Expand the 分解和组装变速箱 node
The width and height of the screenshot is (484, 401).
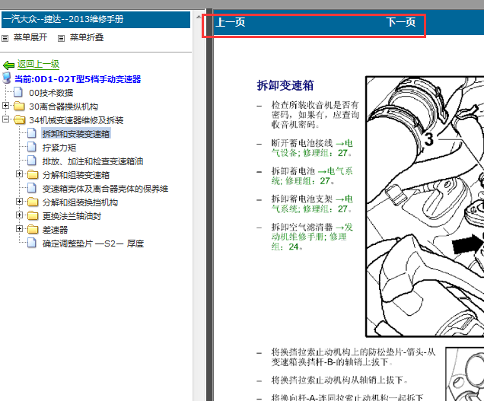[x=19, y=174]
